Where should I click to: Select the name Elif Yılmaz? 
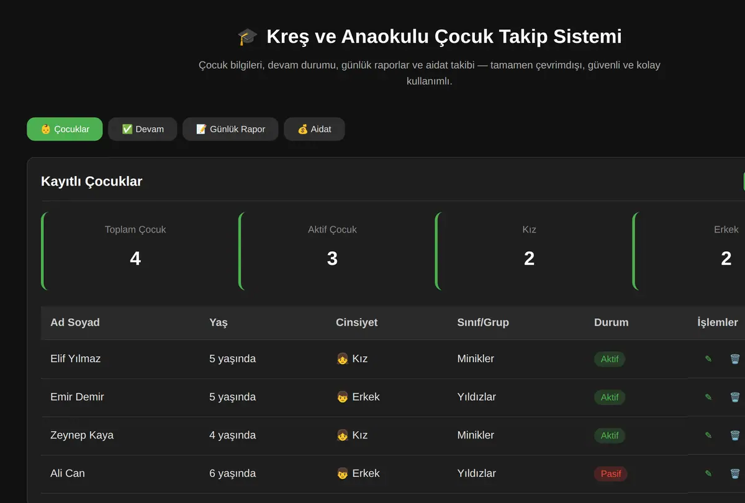[76, 358]
